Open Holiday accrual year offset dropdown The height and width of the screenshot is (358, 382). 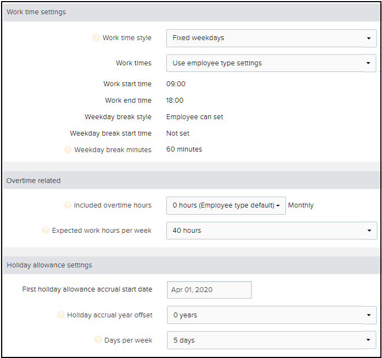pyautogui.click(x=271, y=315)
